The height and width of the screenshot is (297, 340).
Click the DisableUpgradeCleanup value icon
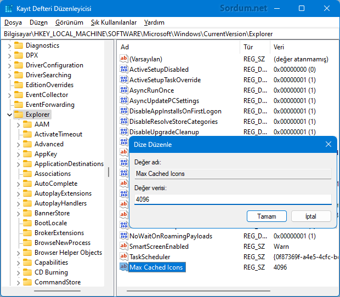click(124, 132)
